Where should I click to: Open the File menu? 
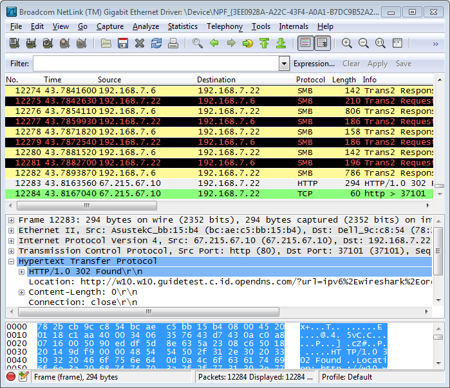point(16,26)
